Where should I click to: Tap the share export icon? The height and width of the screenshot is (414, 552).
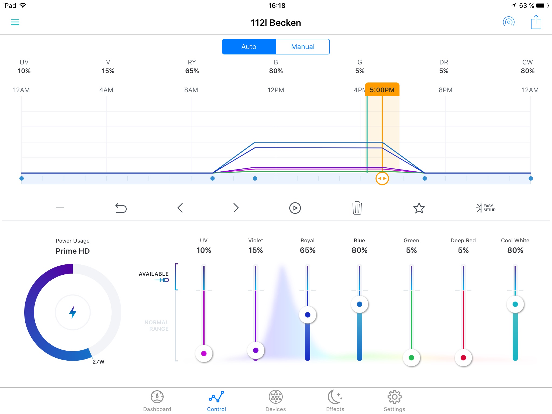coord(536,22)
